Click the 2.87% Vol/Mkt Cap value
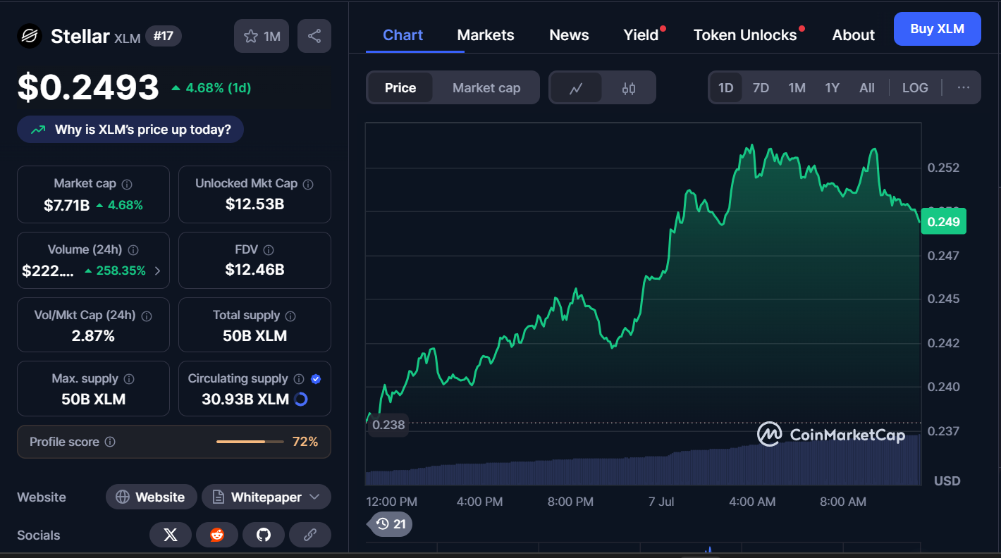The image size is (1001, 558). 93,336
